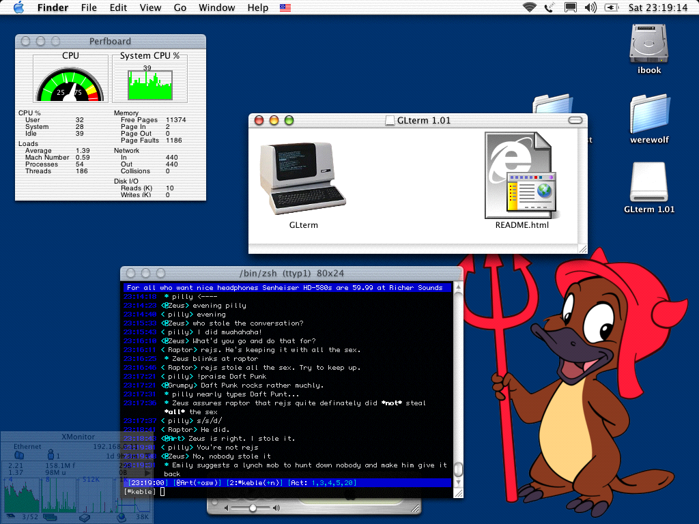Click the [2:#keble(+n)] status bar entry
Screen dimensions: 699x524
pos(255,483)
